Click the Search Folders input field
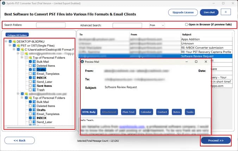Screen dimensions: 238x151 pos(51,25)
